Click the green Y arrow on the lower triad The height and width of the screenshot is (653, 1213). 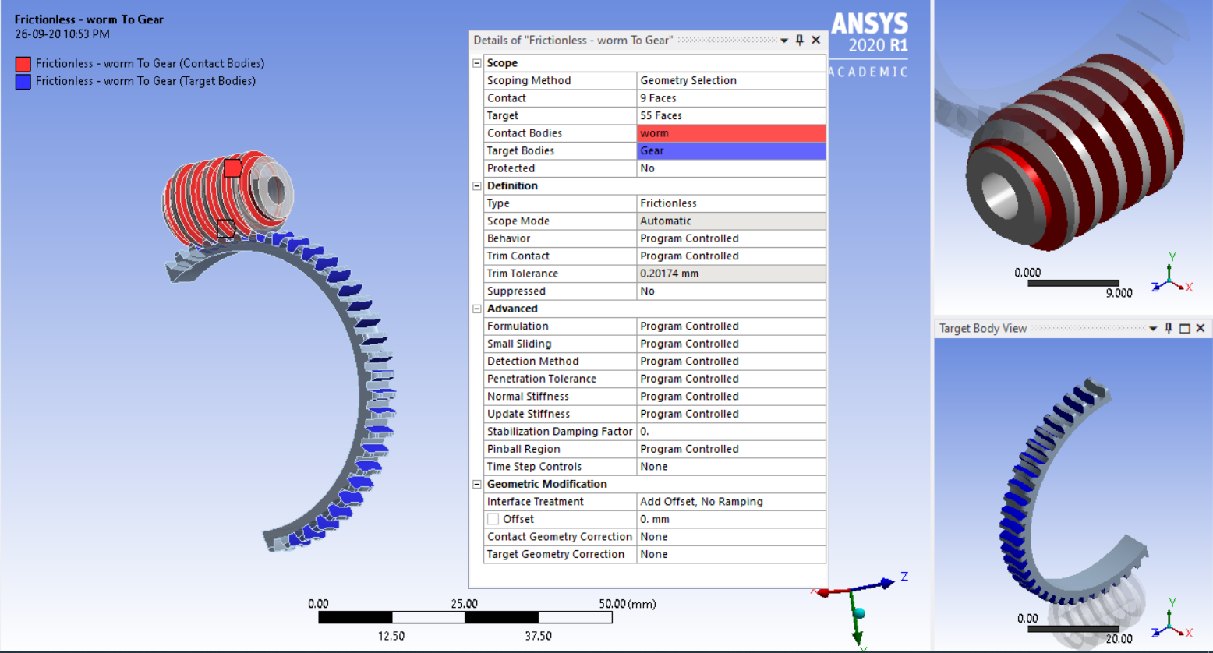coord(858,635)
